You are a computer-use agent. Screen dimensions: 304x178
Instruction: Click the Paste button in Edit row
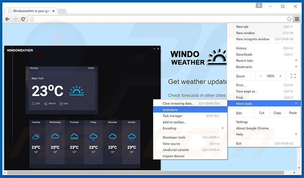click(293, 113)
